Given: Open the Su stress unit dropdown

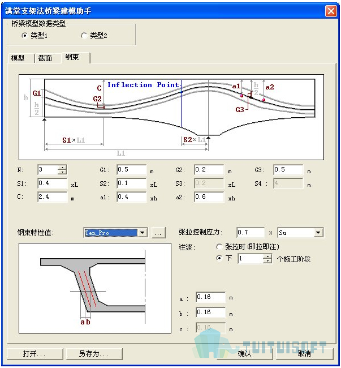Looking at the screenshot, I should (318, 233).
